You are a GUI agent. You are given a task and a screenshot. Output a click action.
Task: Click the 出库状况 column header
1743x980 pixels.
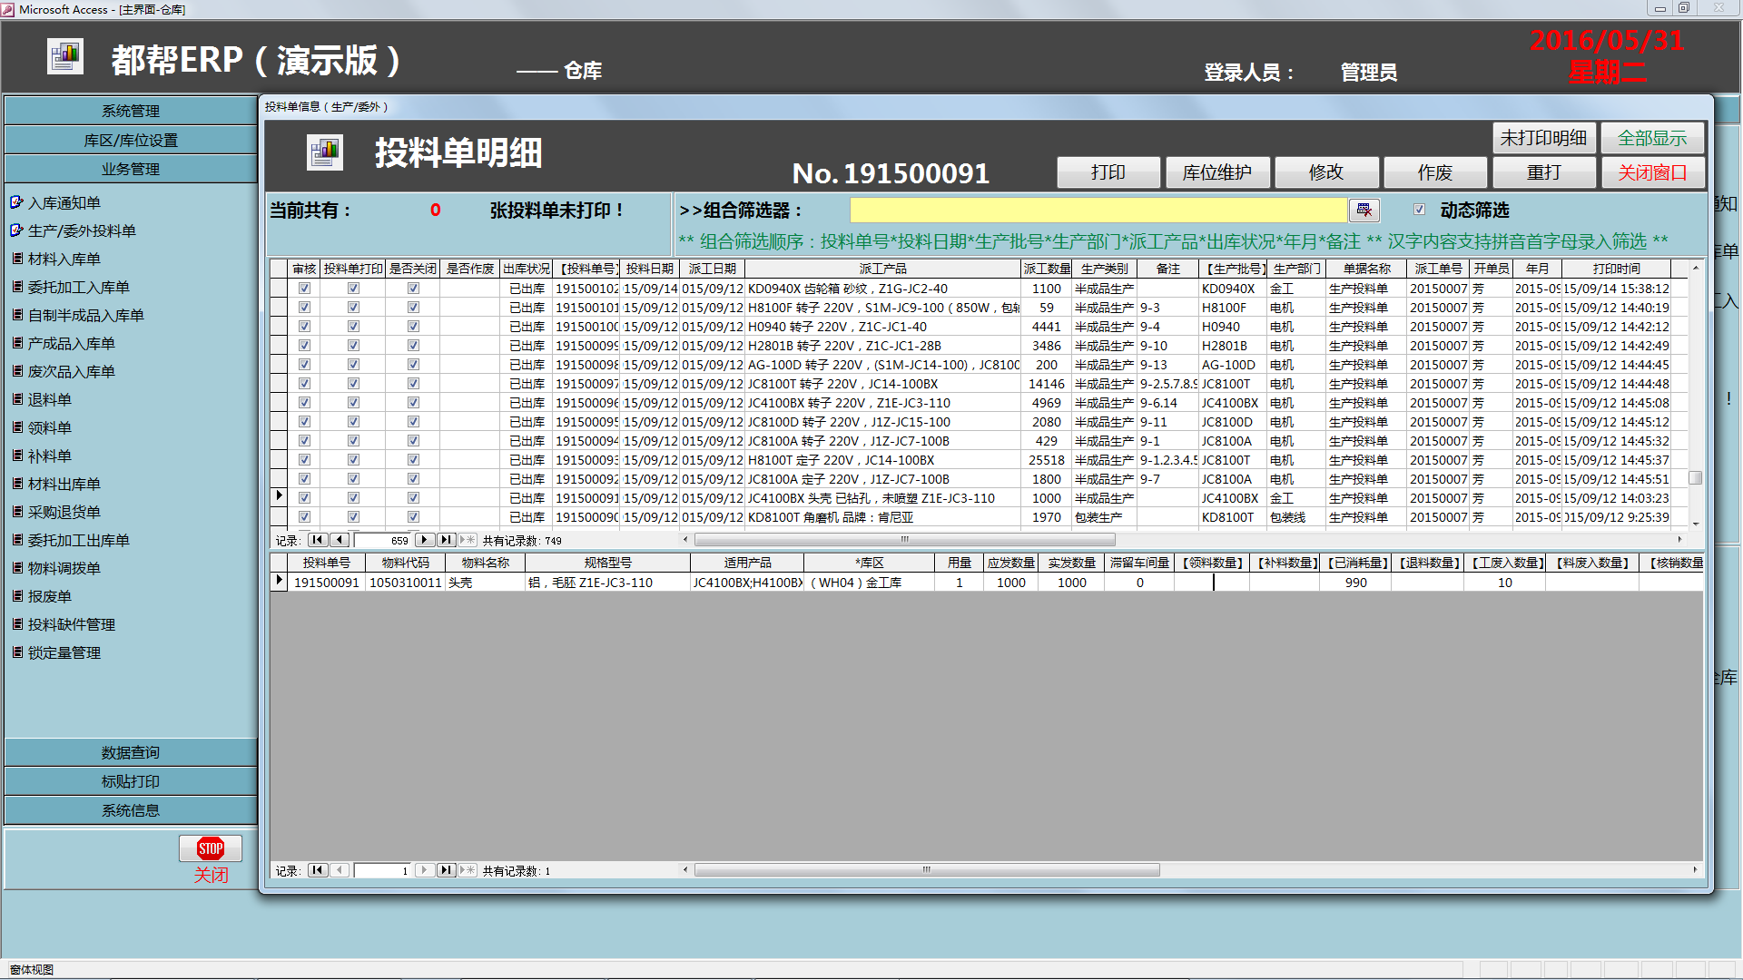tap(527, 269)
